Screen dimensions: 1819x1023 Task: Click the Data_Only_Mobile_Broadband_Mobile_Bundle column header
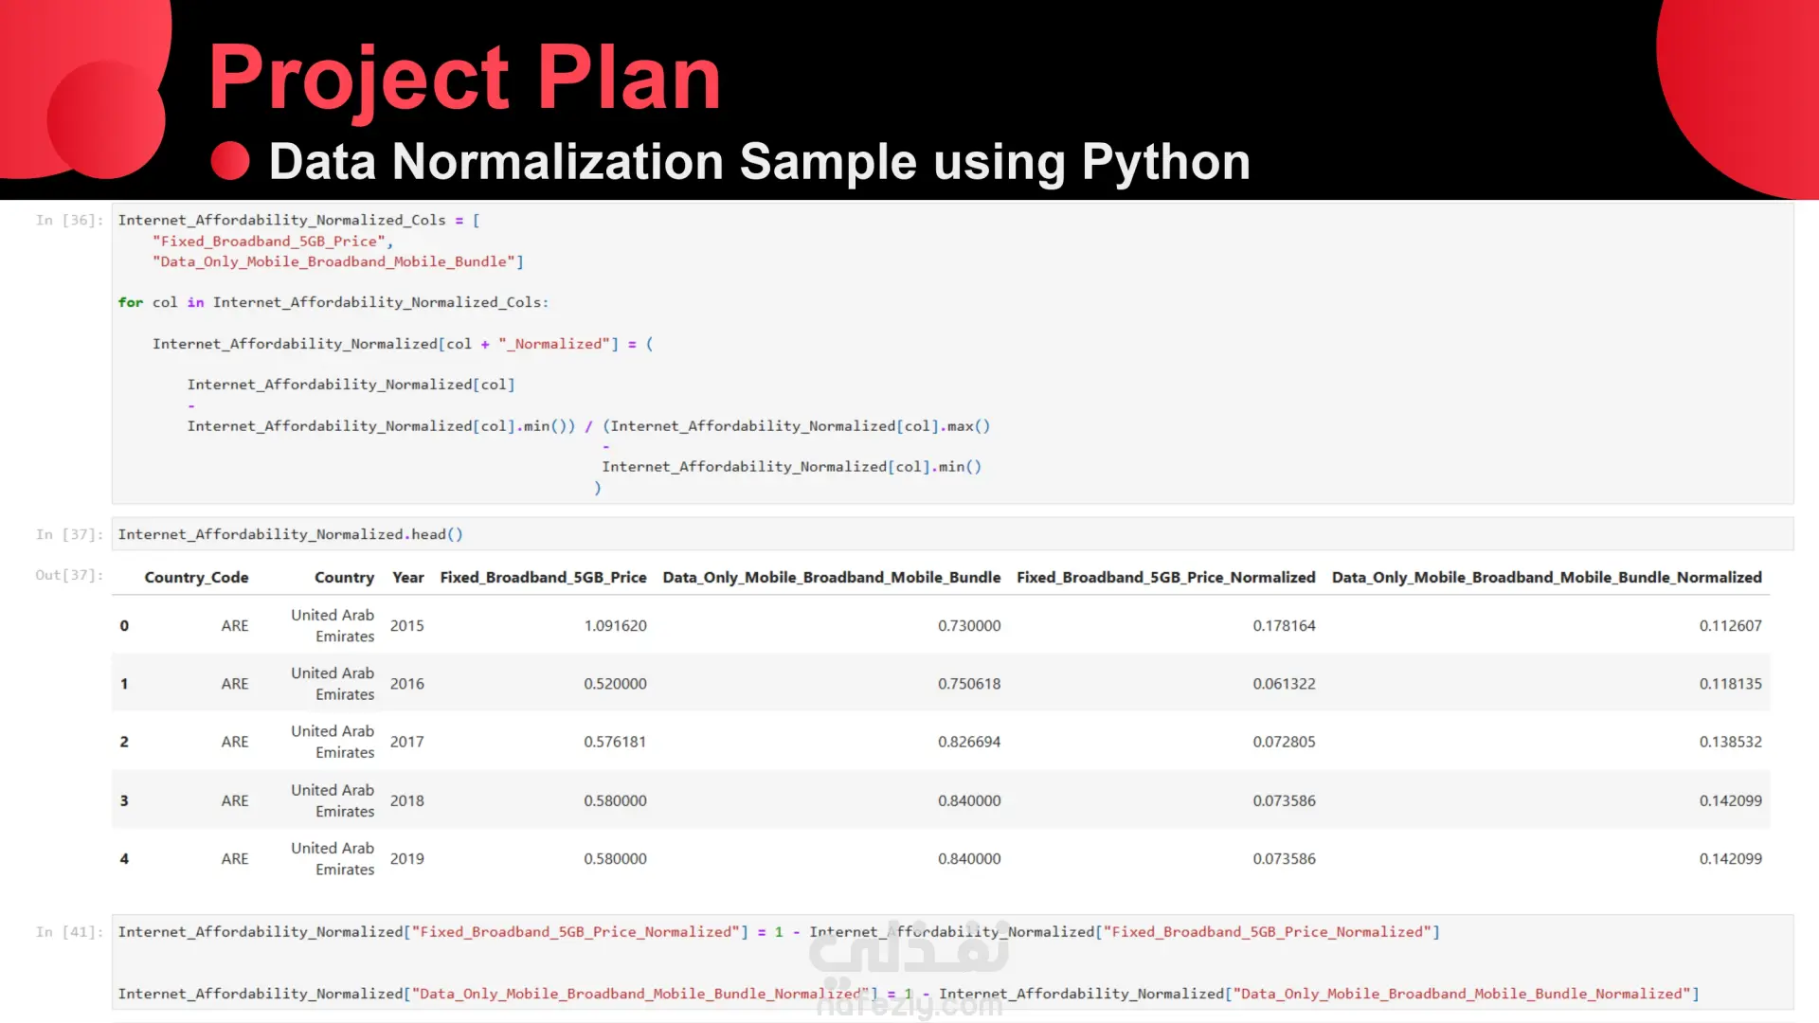tap(831, 578)
